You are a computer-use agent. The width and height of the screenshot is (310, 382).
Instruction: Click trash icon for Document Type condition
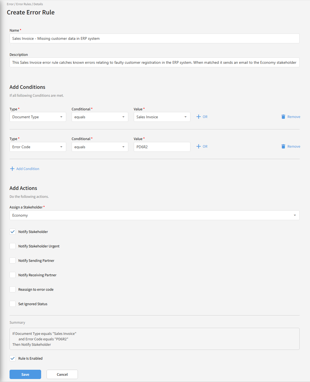pos(283,117)
